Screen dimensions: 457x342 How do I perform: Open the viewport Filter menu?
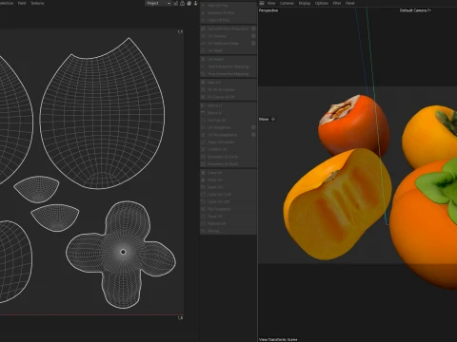[337, 3]
